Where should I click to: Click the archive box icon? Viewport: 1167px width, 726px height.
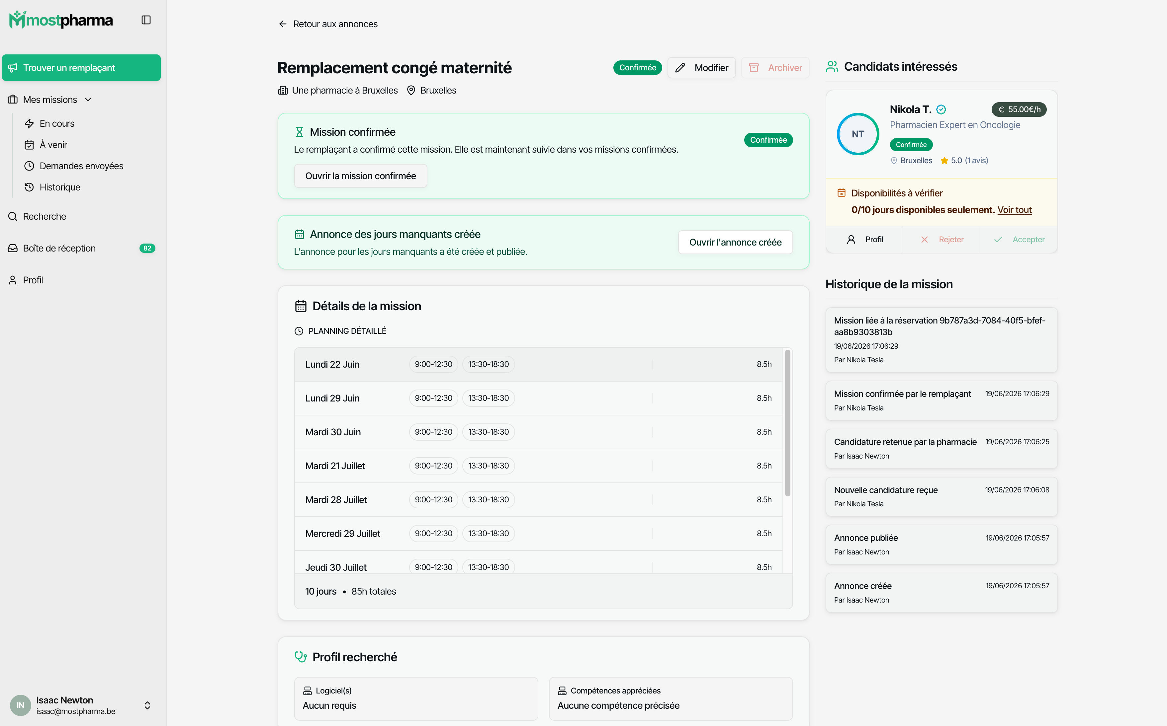pos(754,68)
